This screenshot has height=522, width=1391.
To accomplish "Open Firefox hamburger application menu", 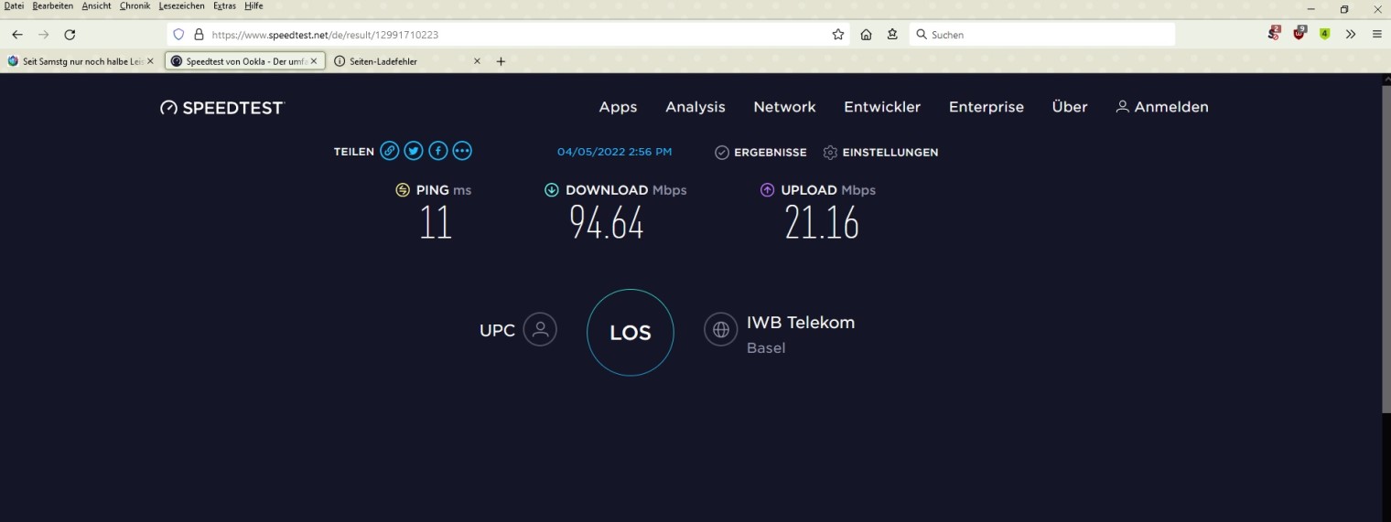I will (x=1376, y=35).
